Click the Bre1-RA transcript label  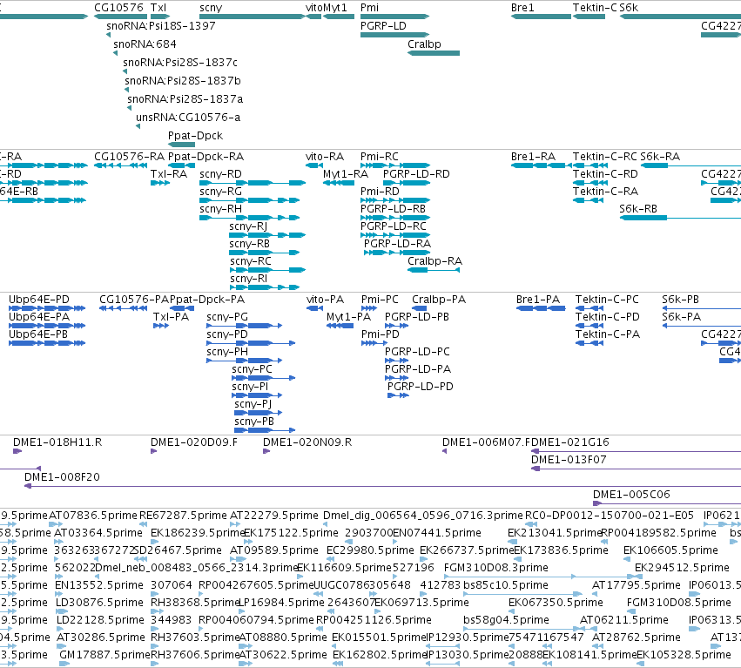point(534,157)
